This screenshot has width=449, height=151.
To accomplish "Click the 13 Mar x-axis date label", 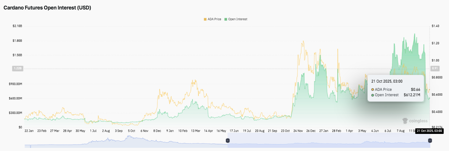I will coord(195,131).
